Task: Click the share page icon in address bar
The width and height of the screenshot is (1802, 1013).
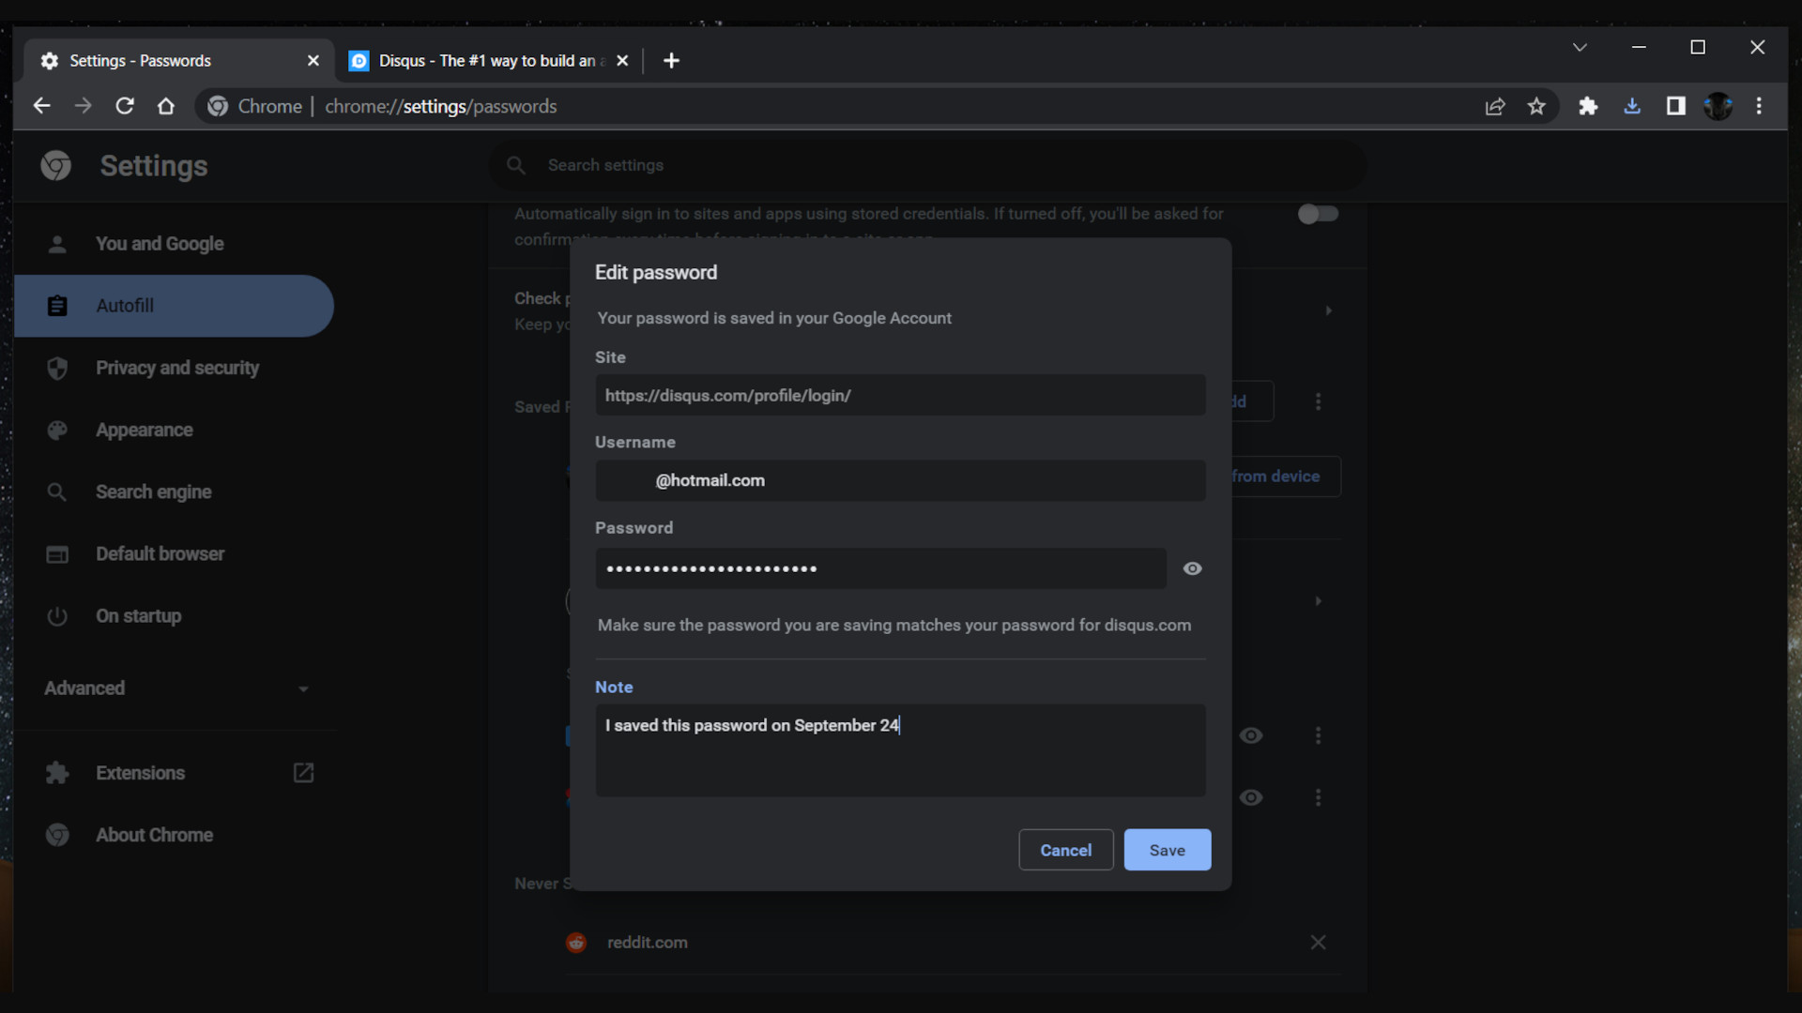Action: pyautogui.click(x=1495, y=106)
